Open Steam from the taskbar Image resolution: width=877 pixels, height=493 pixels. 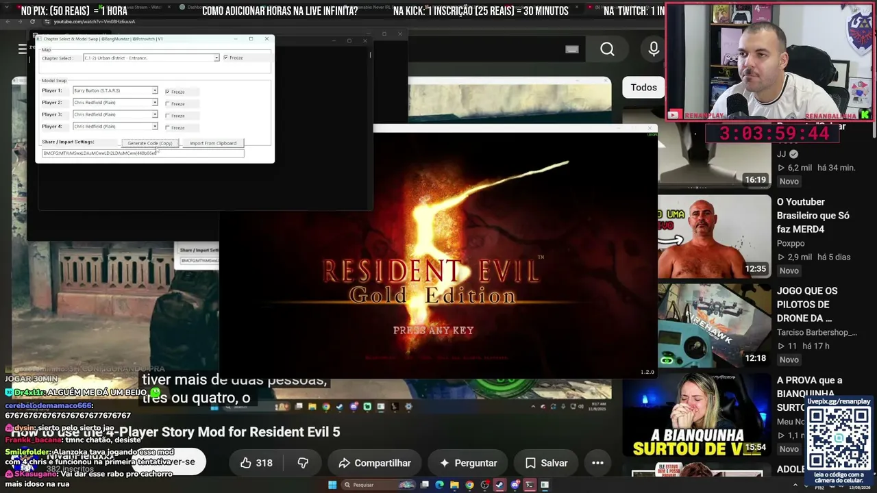click(x=499, y=485)
